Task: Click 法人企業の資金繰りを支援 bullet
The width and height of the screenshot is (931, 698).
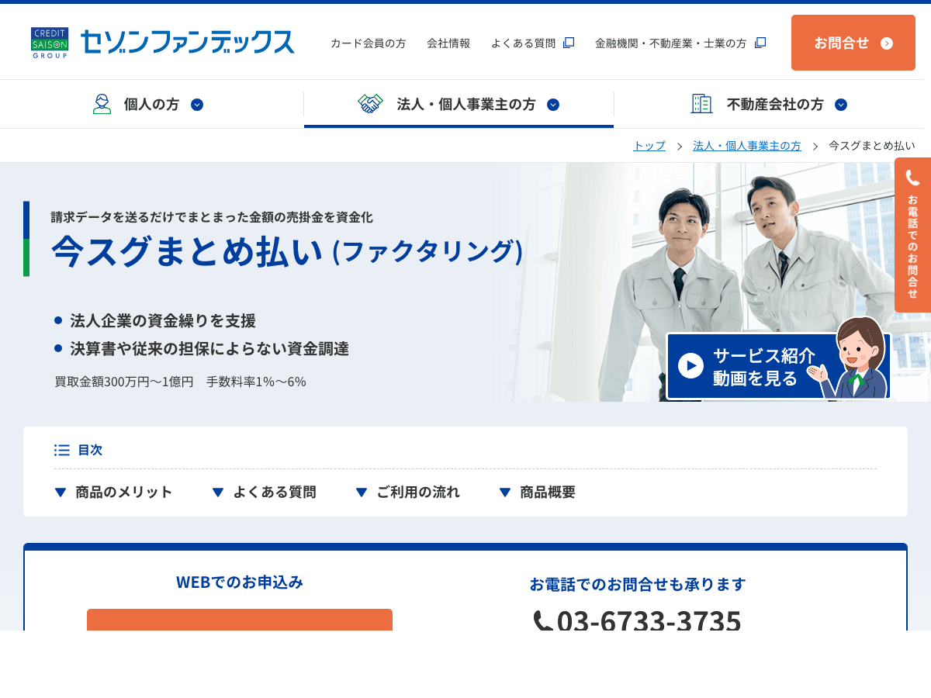Action: [x=163, y=320]
